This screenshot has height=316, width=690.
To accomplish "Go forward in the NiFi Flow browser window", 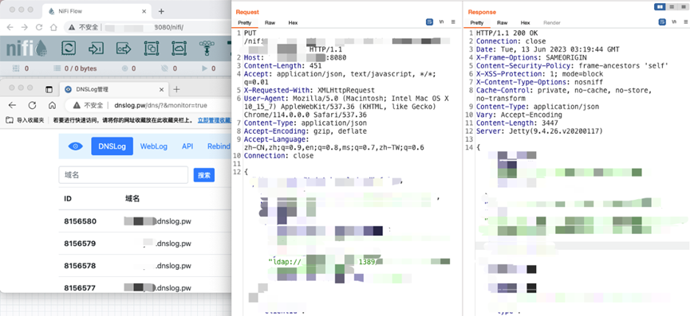I will [25, 27].
